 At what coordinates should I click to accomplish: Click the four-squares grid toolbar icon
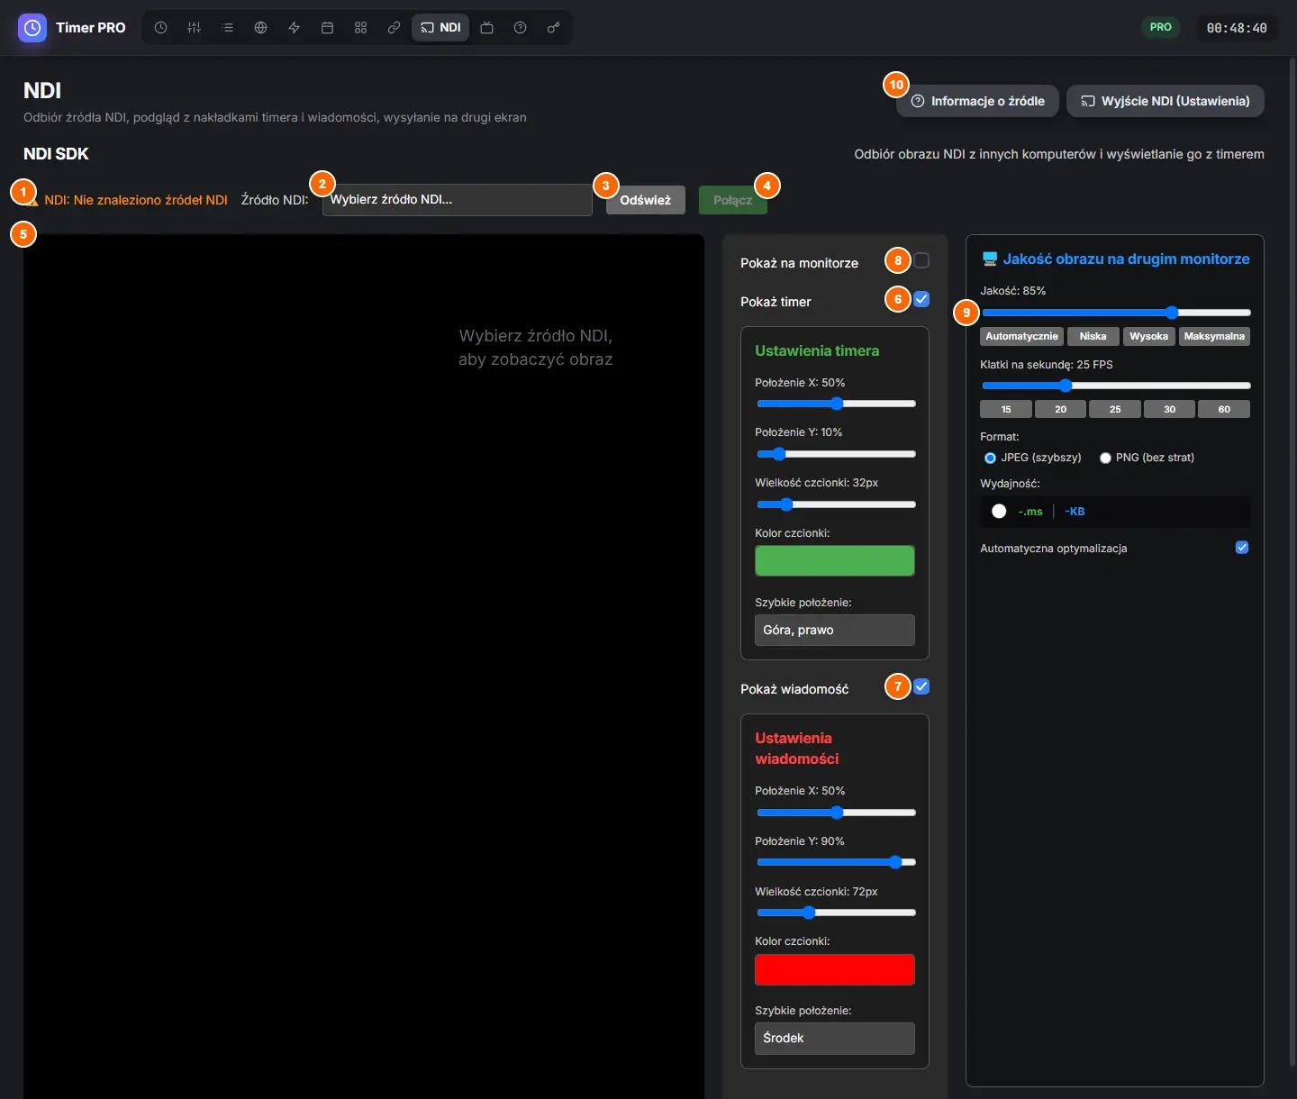[360, 28]
